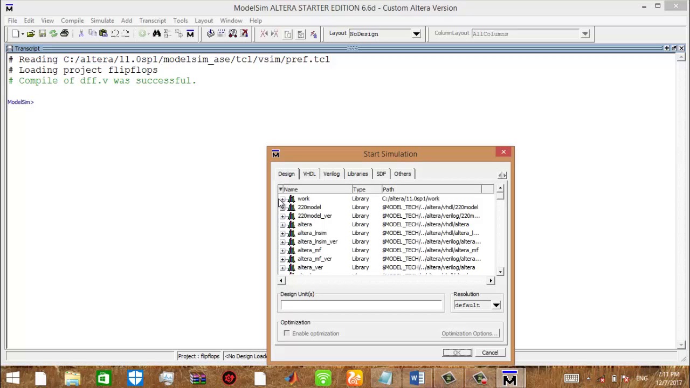Click the Save toolbar icon
Screen dimensions: 690x388
(42, 33)
